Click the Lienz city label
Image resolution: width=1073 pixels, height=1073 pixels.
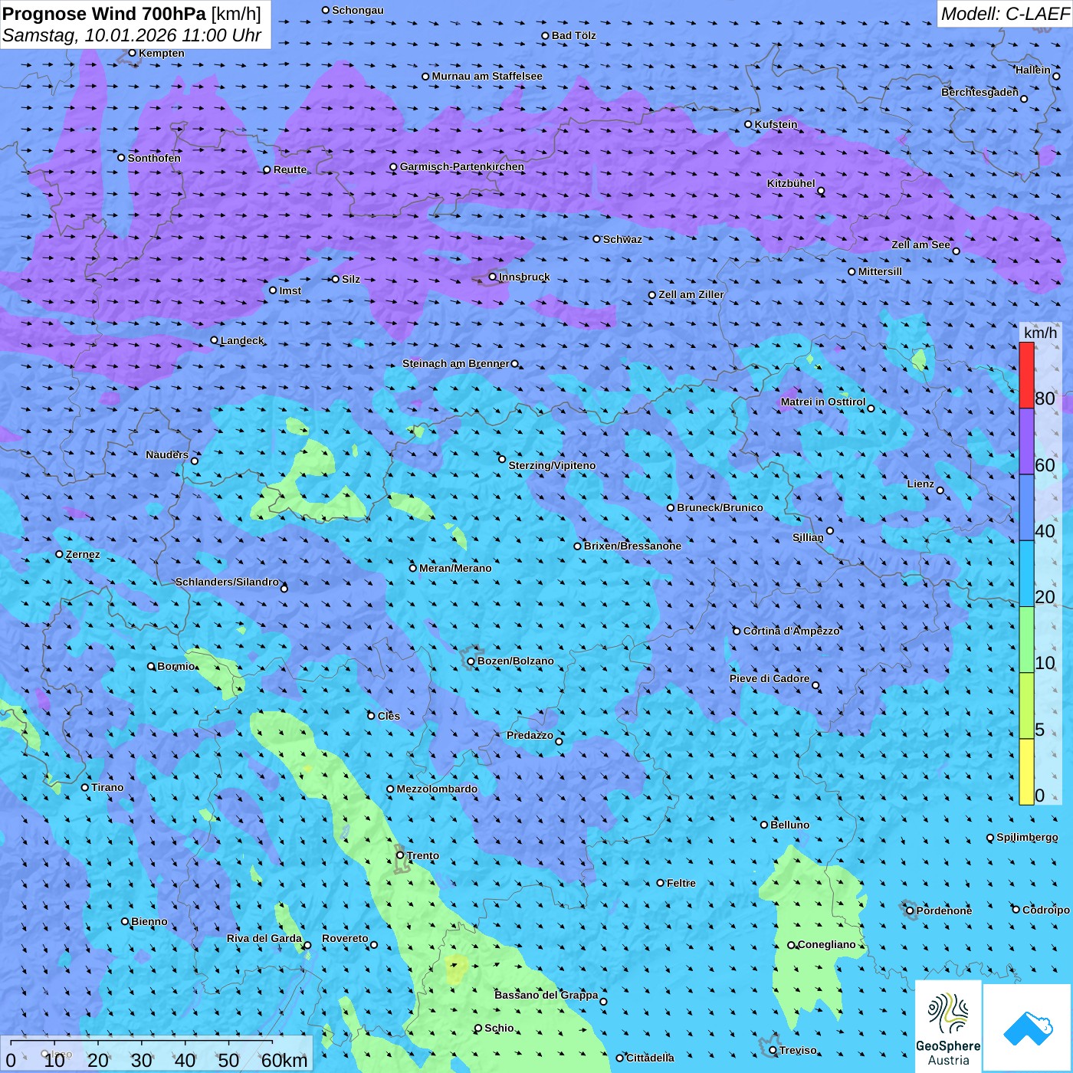click(x=920, y=484)
